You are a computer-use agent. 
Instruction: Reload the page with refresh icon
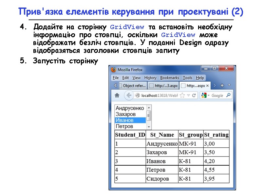pyautogui.click(x=194, y=95)
